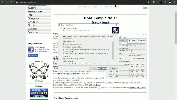Open the browser profile icon
Image resolution: width=177 pixels, height=100 pixels.
(170, 2)
